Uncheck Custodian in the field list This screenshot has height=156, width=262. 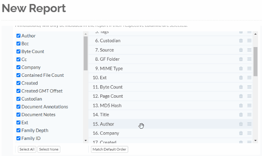pyautogui.click(x=19, y=99)
